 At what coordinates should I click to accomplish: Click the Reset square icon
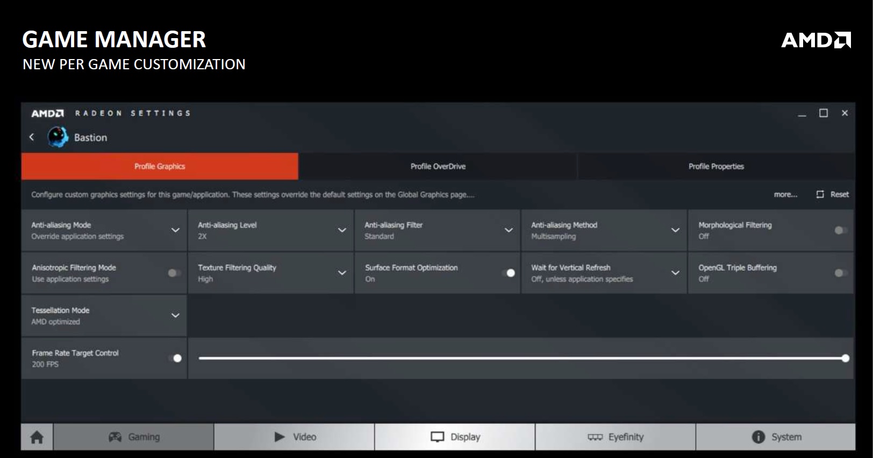[820, 194]
